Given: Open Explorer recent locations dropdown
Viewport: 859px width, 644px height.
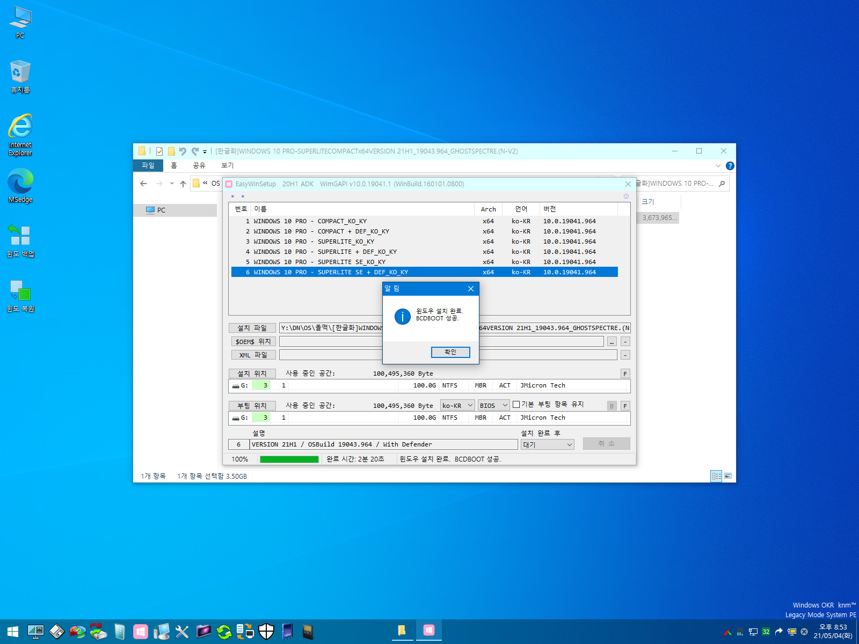Looking at the screenshot, I should (172, 184).
